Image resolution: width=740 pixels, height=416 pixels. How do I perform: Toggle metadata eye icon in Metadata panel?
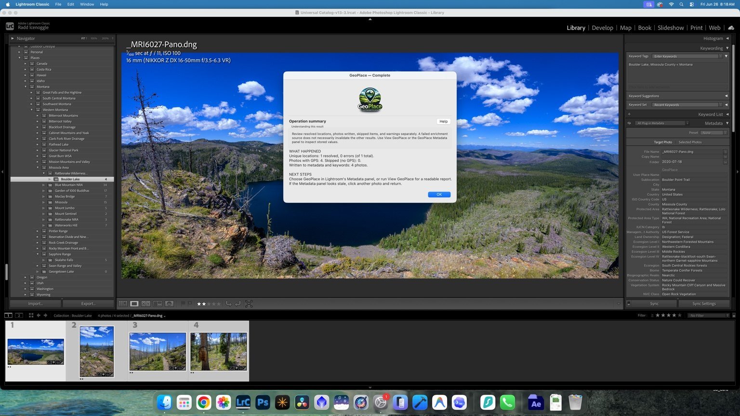[629, 123]
